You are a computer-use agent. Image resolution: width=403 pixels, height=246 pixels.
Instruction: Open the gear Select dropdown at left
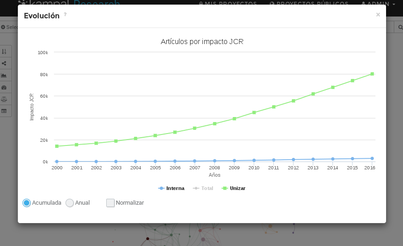[9, 28]
